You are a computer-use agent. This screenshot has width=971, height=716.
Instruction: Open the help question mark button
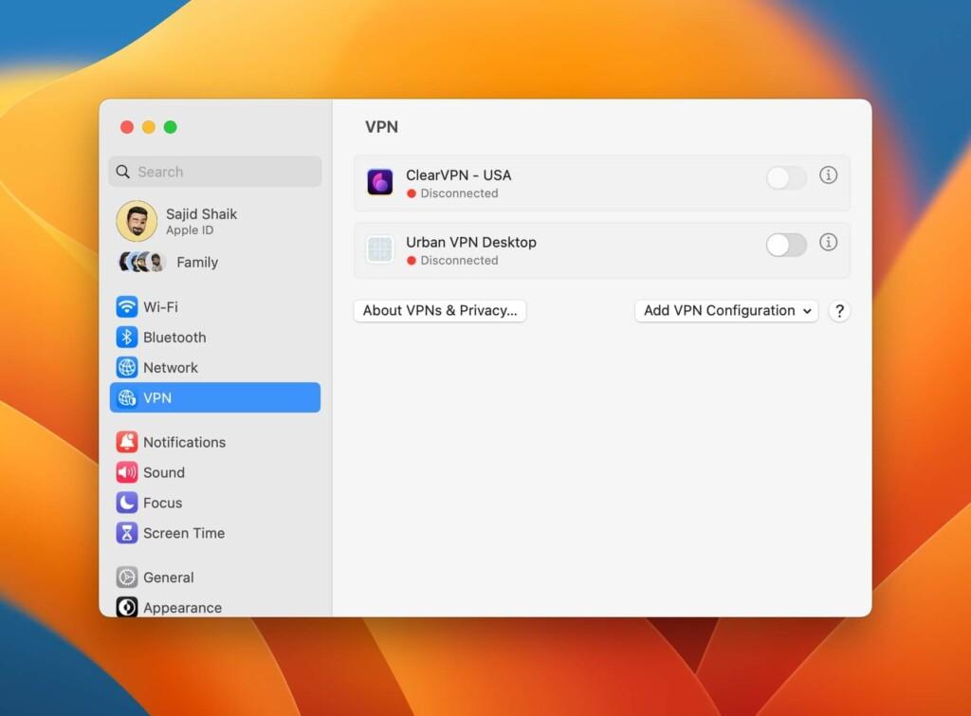coord(838,311)
